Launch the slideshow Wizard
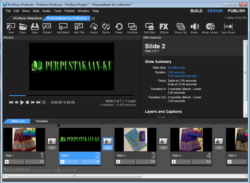This screenshot has width=250, height=183. coord(47,28)
